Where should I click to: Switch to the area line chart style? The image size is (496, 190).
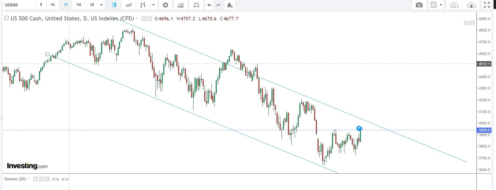coord(129,5)
